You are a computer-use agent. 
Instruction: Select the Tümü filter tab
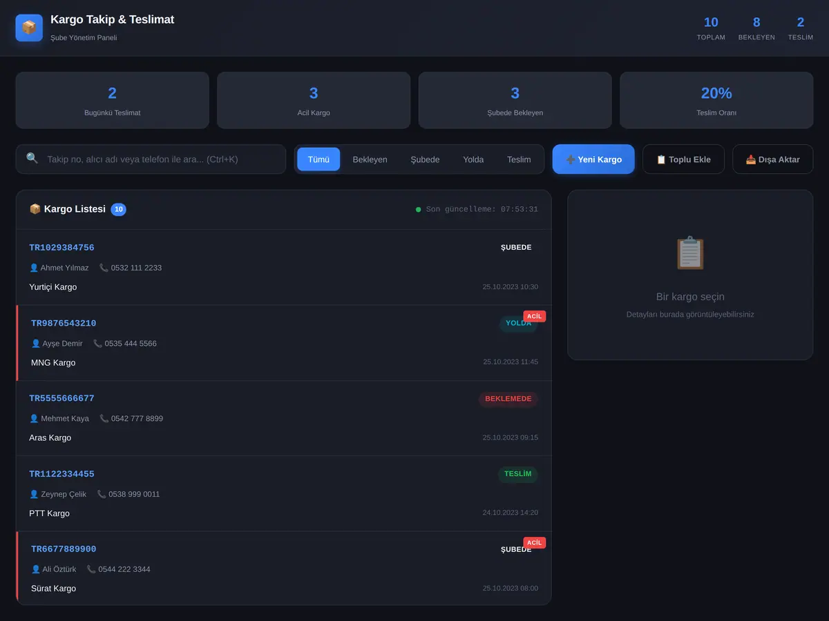318,159
